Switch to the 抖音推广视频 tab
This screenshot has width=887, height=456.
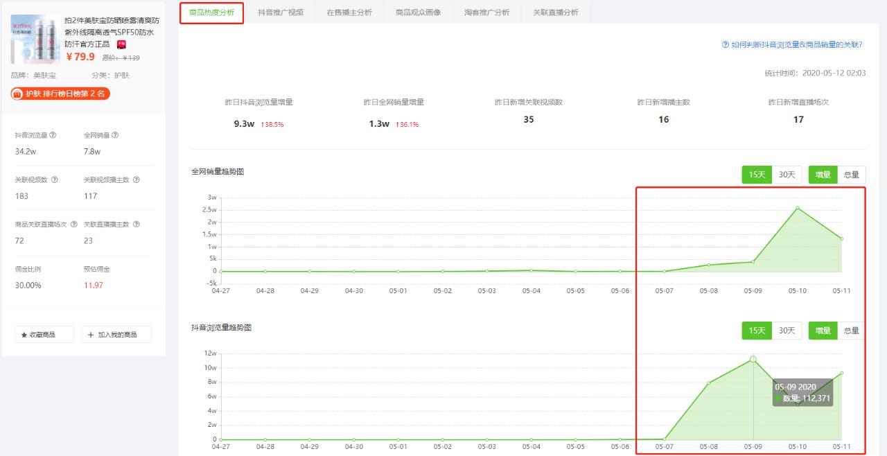(x=279, y=11)
